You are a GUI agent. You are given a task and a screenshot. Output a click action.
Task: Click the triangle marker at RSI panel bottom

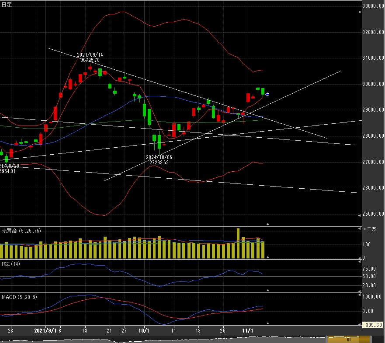267,290
